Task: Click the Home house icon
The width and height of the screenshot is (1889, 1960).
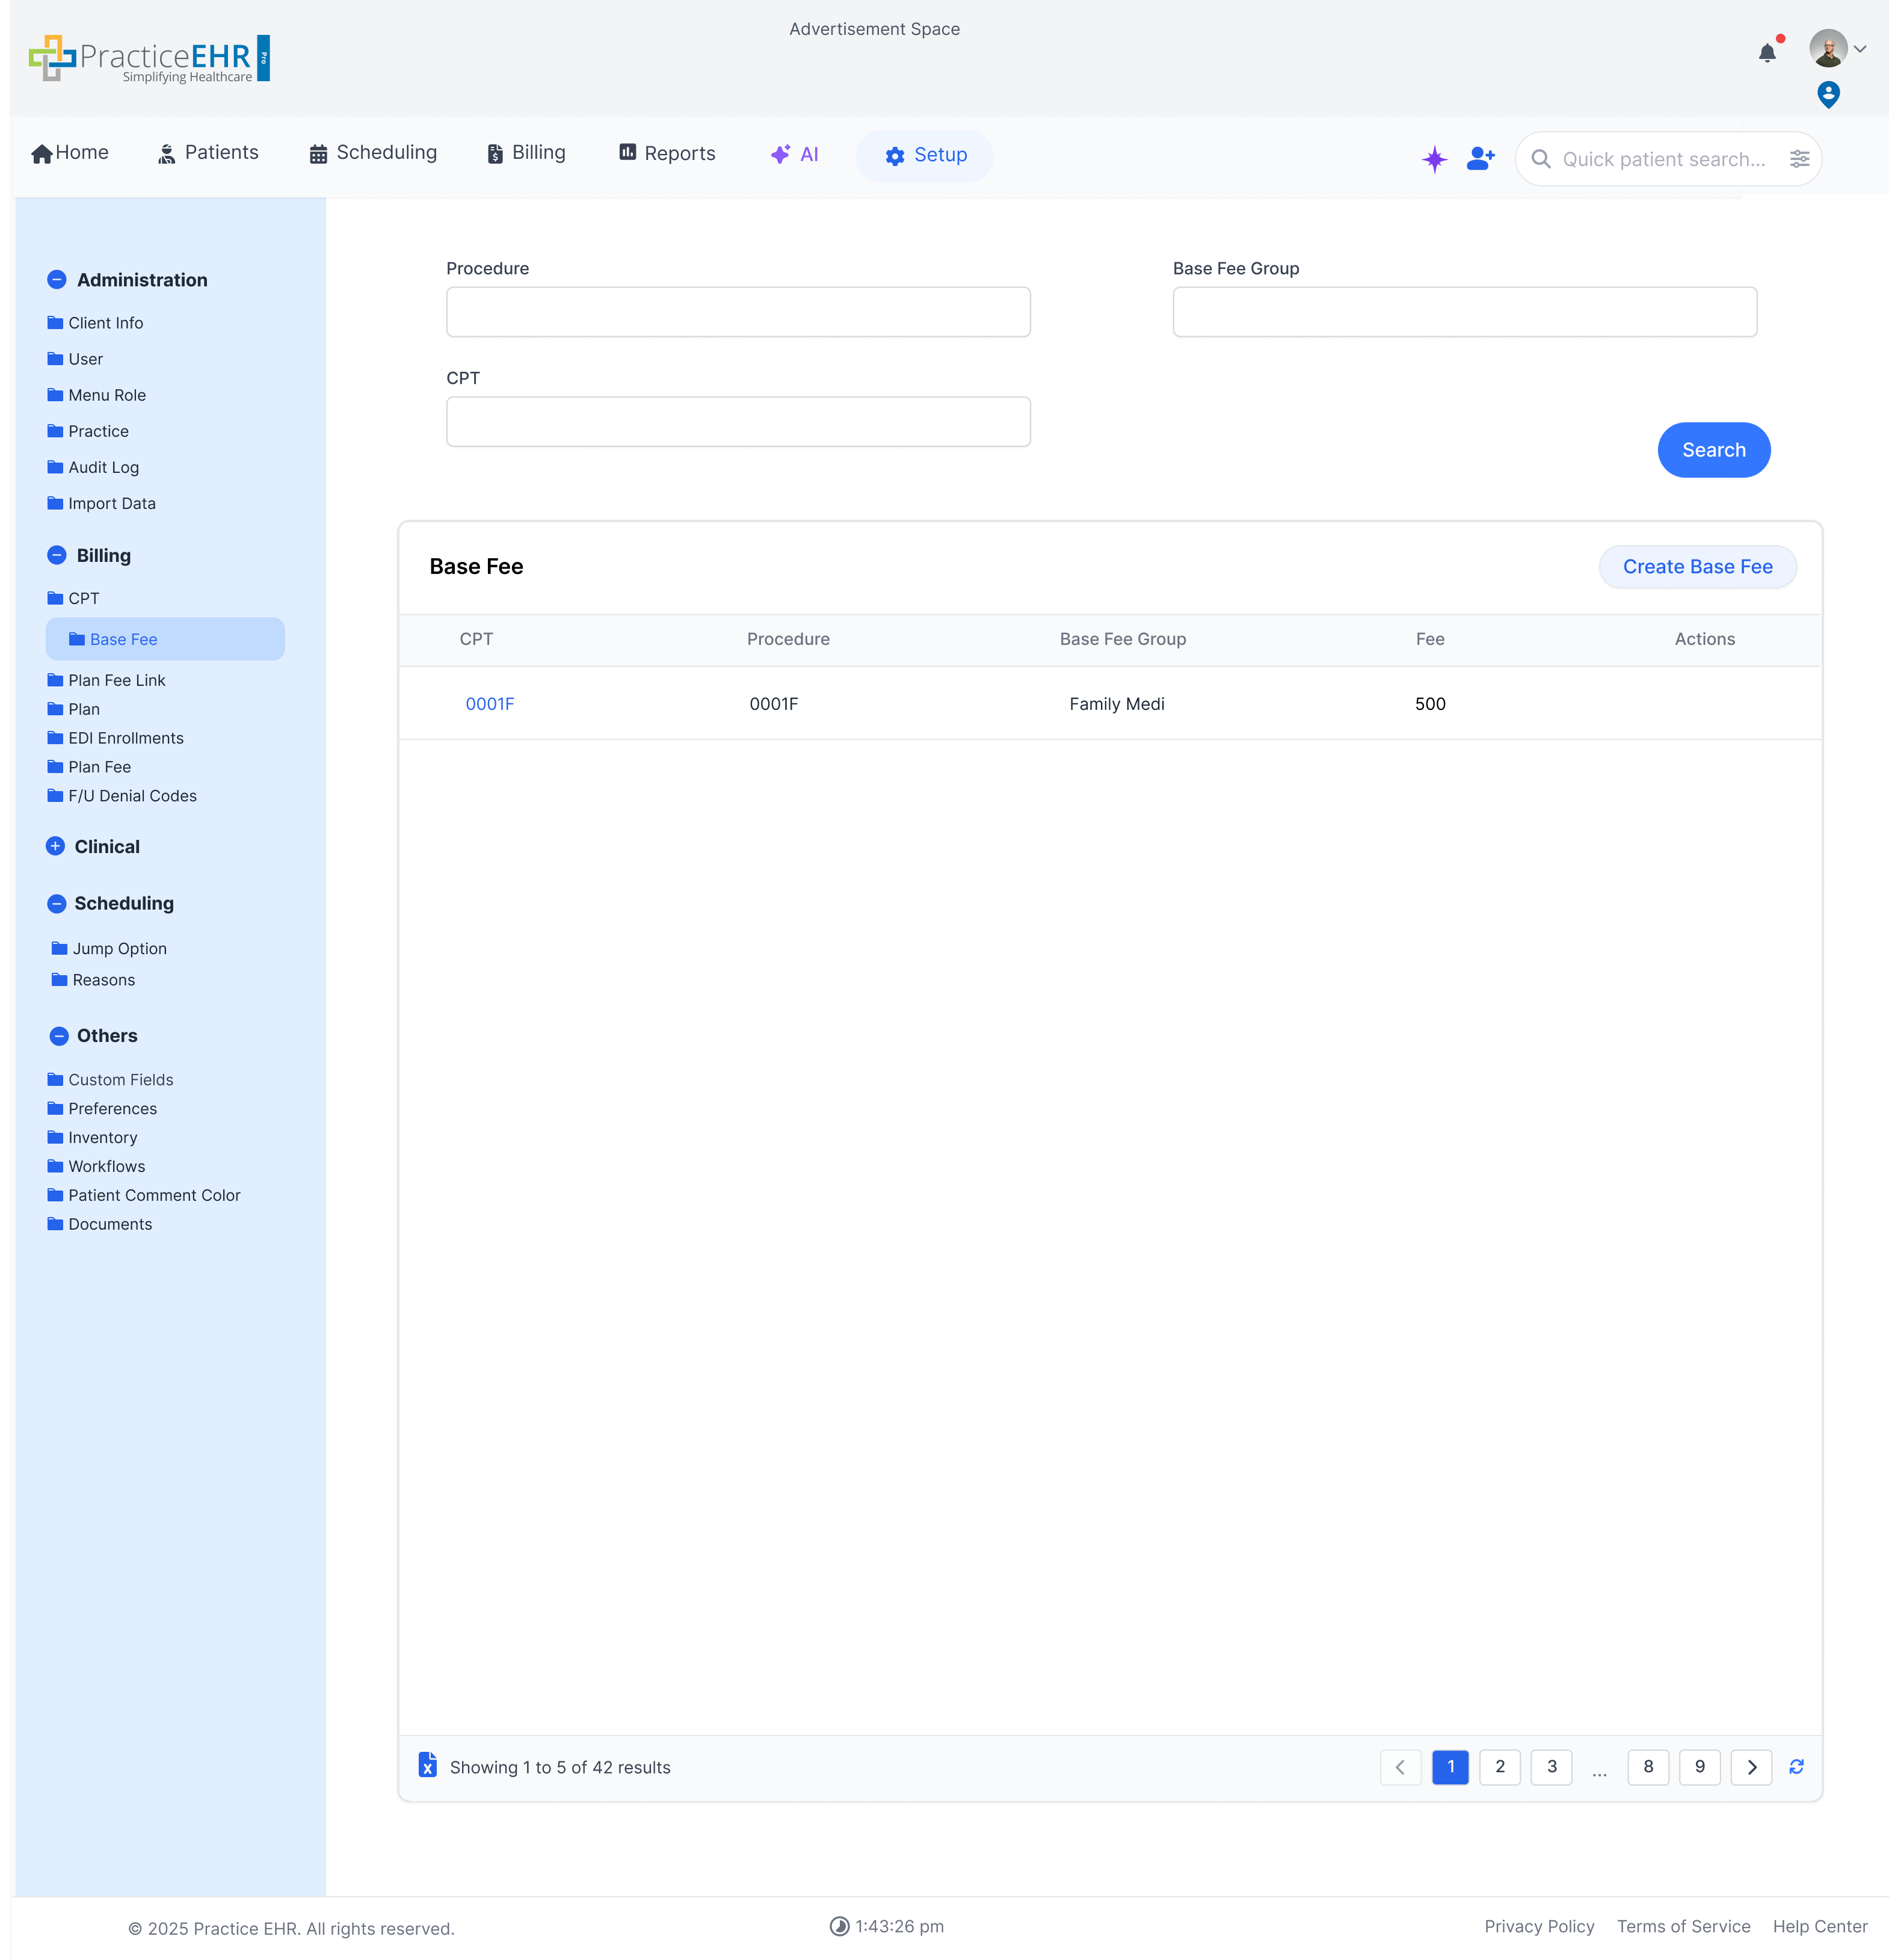Action: [41, 153]
